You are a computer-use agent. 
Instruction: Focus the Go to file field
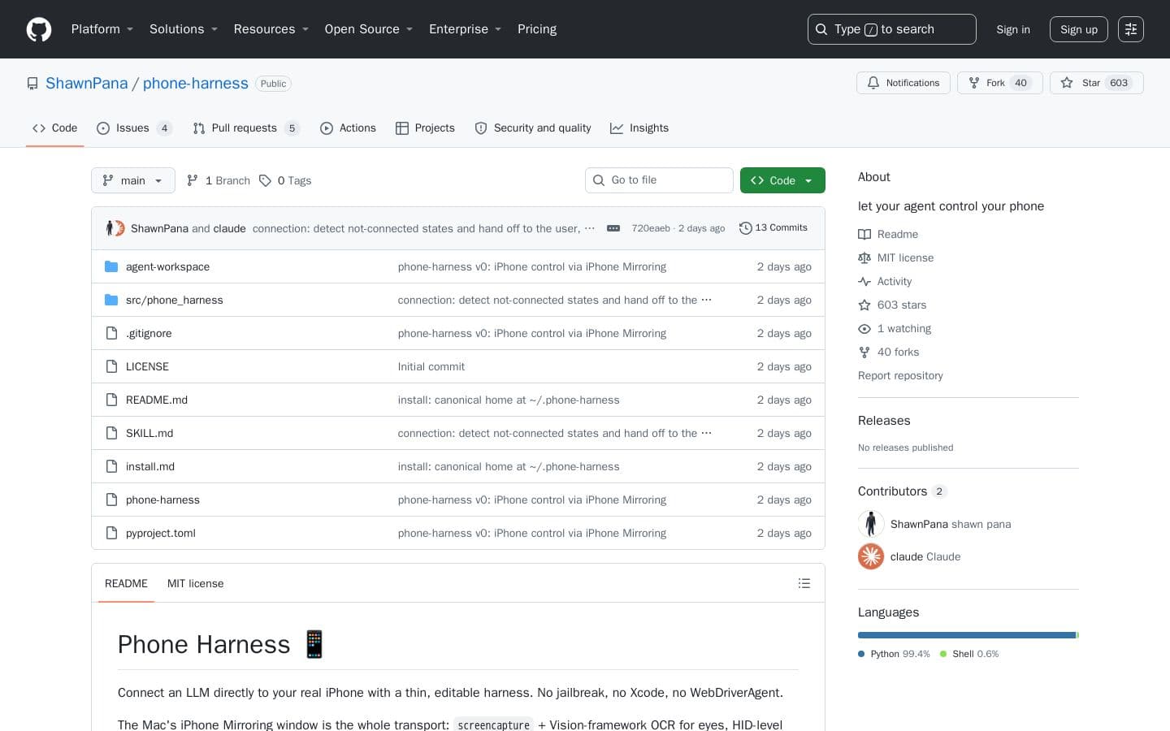coord(659,180)
